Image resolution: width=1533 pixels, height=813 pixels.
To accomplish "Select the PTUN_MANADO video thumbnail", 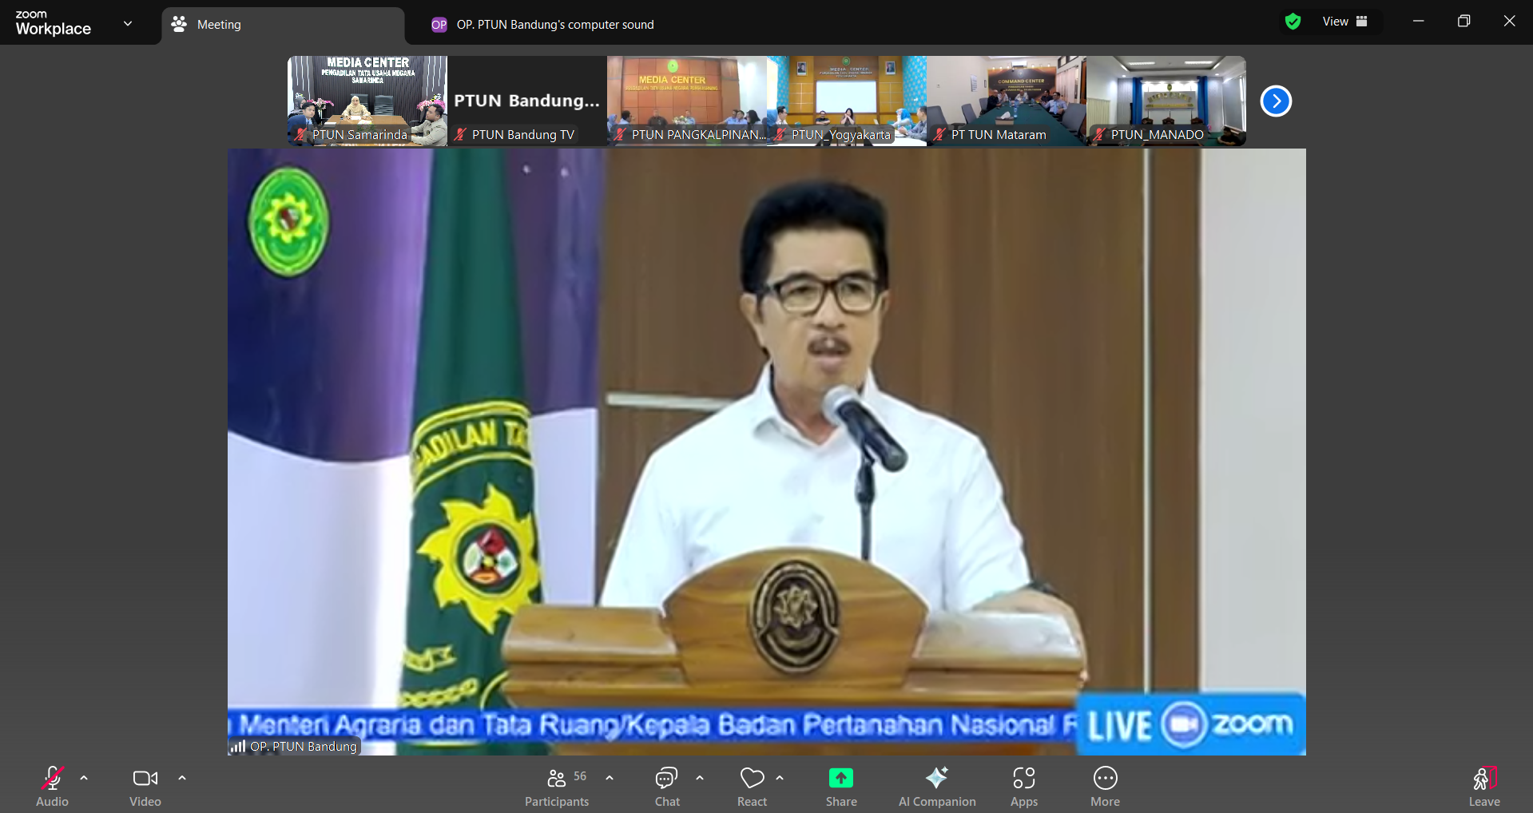I will [x=1166, y=101].
